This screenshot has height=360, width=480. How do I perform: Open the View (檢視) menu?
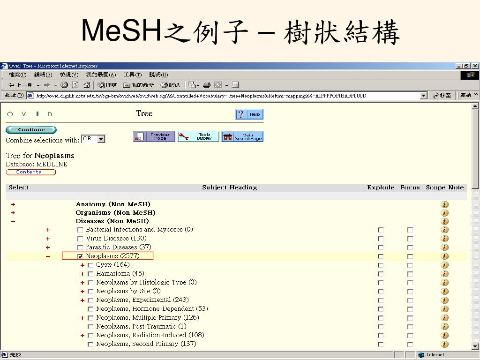click(x=69, y=75)
